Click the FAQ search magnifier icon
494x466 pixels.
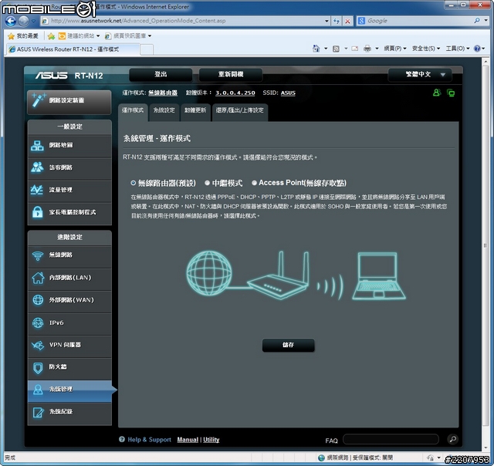[x=453, y=439]
